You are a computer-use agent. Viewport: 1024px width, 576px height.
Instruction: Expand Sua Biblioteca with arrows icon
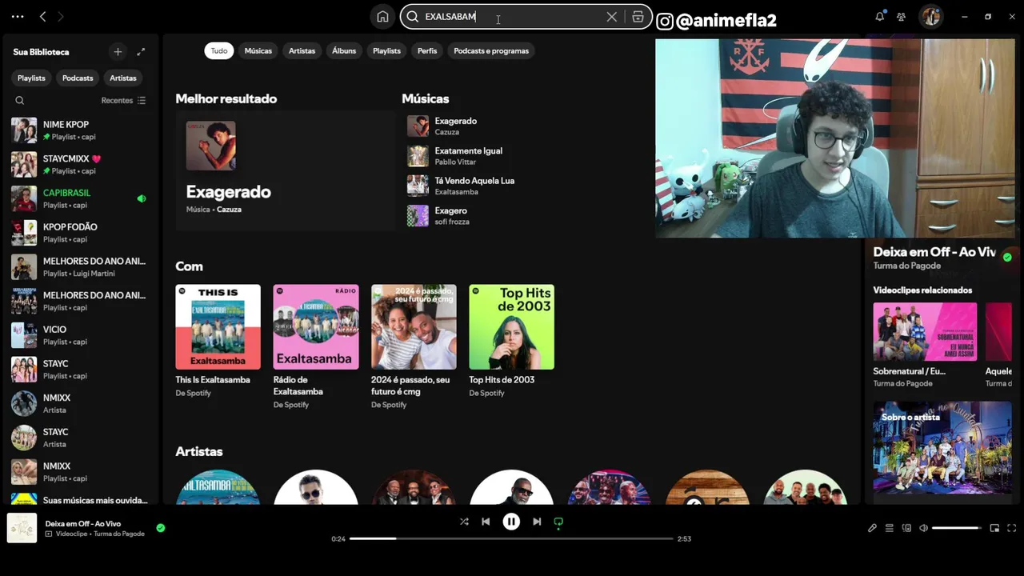click(x=141, y=52)
